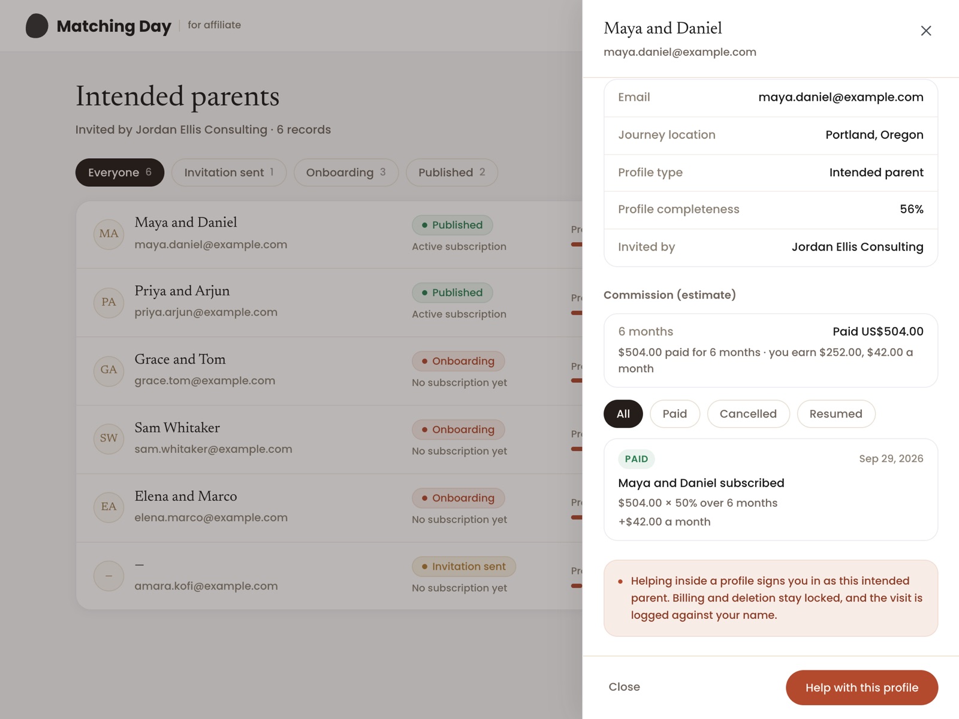This screenshot has width=959, height=719.
Task: Click the Invitation sent status badge
Action: 464,567
